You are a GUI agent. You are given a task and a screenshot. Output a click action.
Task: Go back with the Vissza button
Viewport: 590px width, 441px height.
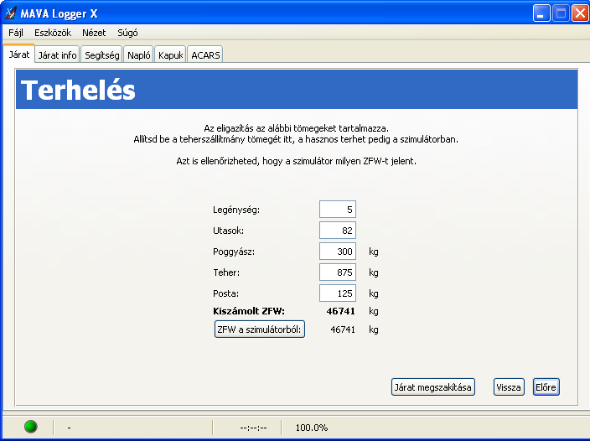[x=509, y=387]
